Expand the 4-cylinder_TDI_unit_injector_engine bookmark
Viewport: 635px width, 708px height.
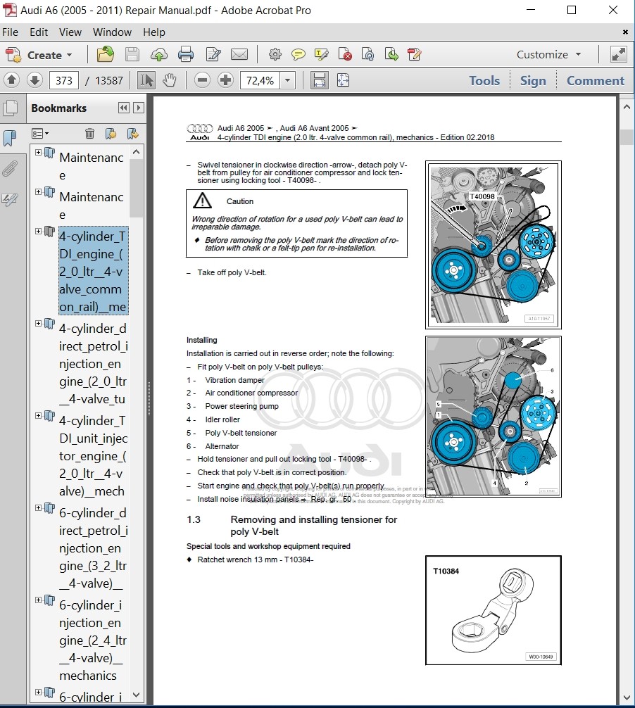coord(39,416)
